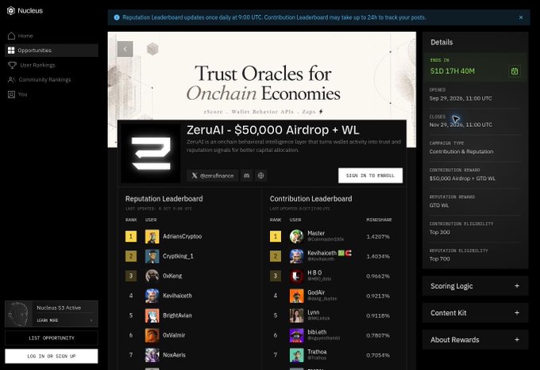Open Nucleus S3 Active Learn More card

[x=52, y=314]
